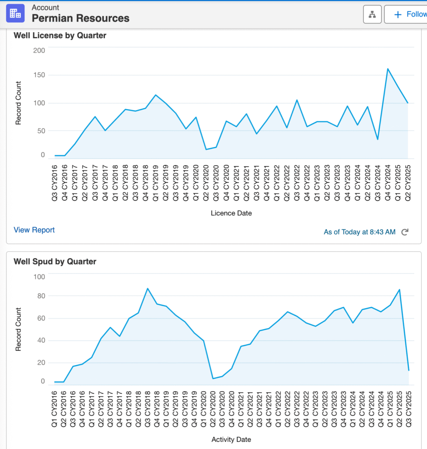The height and width of the screenshot is (449, 427).
Task: Click the Well License chart '100' axis value
Action: pos(39,103)
